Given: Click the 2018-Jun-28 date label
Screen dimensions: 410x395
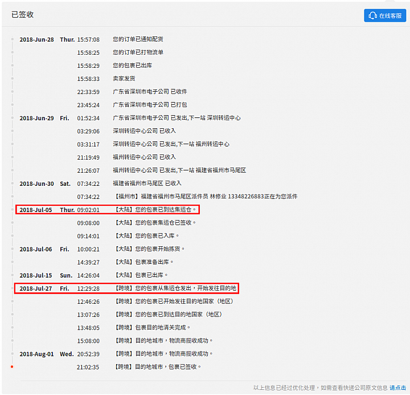Looking at the screenshot, I should click(36, 39).
